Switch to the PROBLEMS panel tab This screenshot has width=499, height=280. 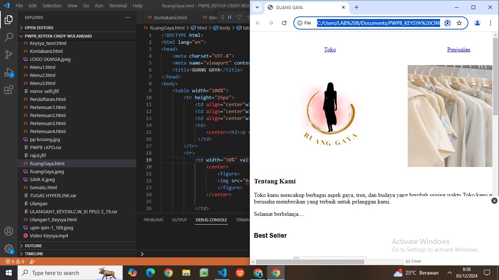coord(153,220)
